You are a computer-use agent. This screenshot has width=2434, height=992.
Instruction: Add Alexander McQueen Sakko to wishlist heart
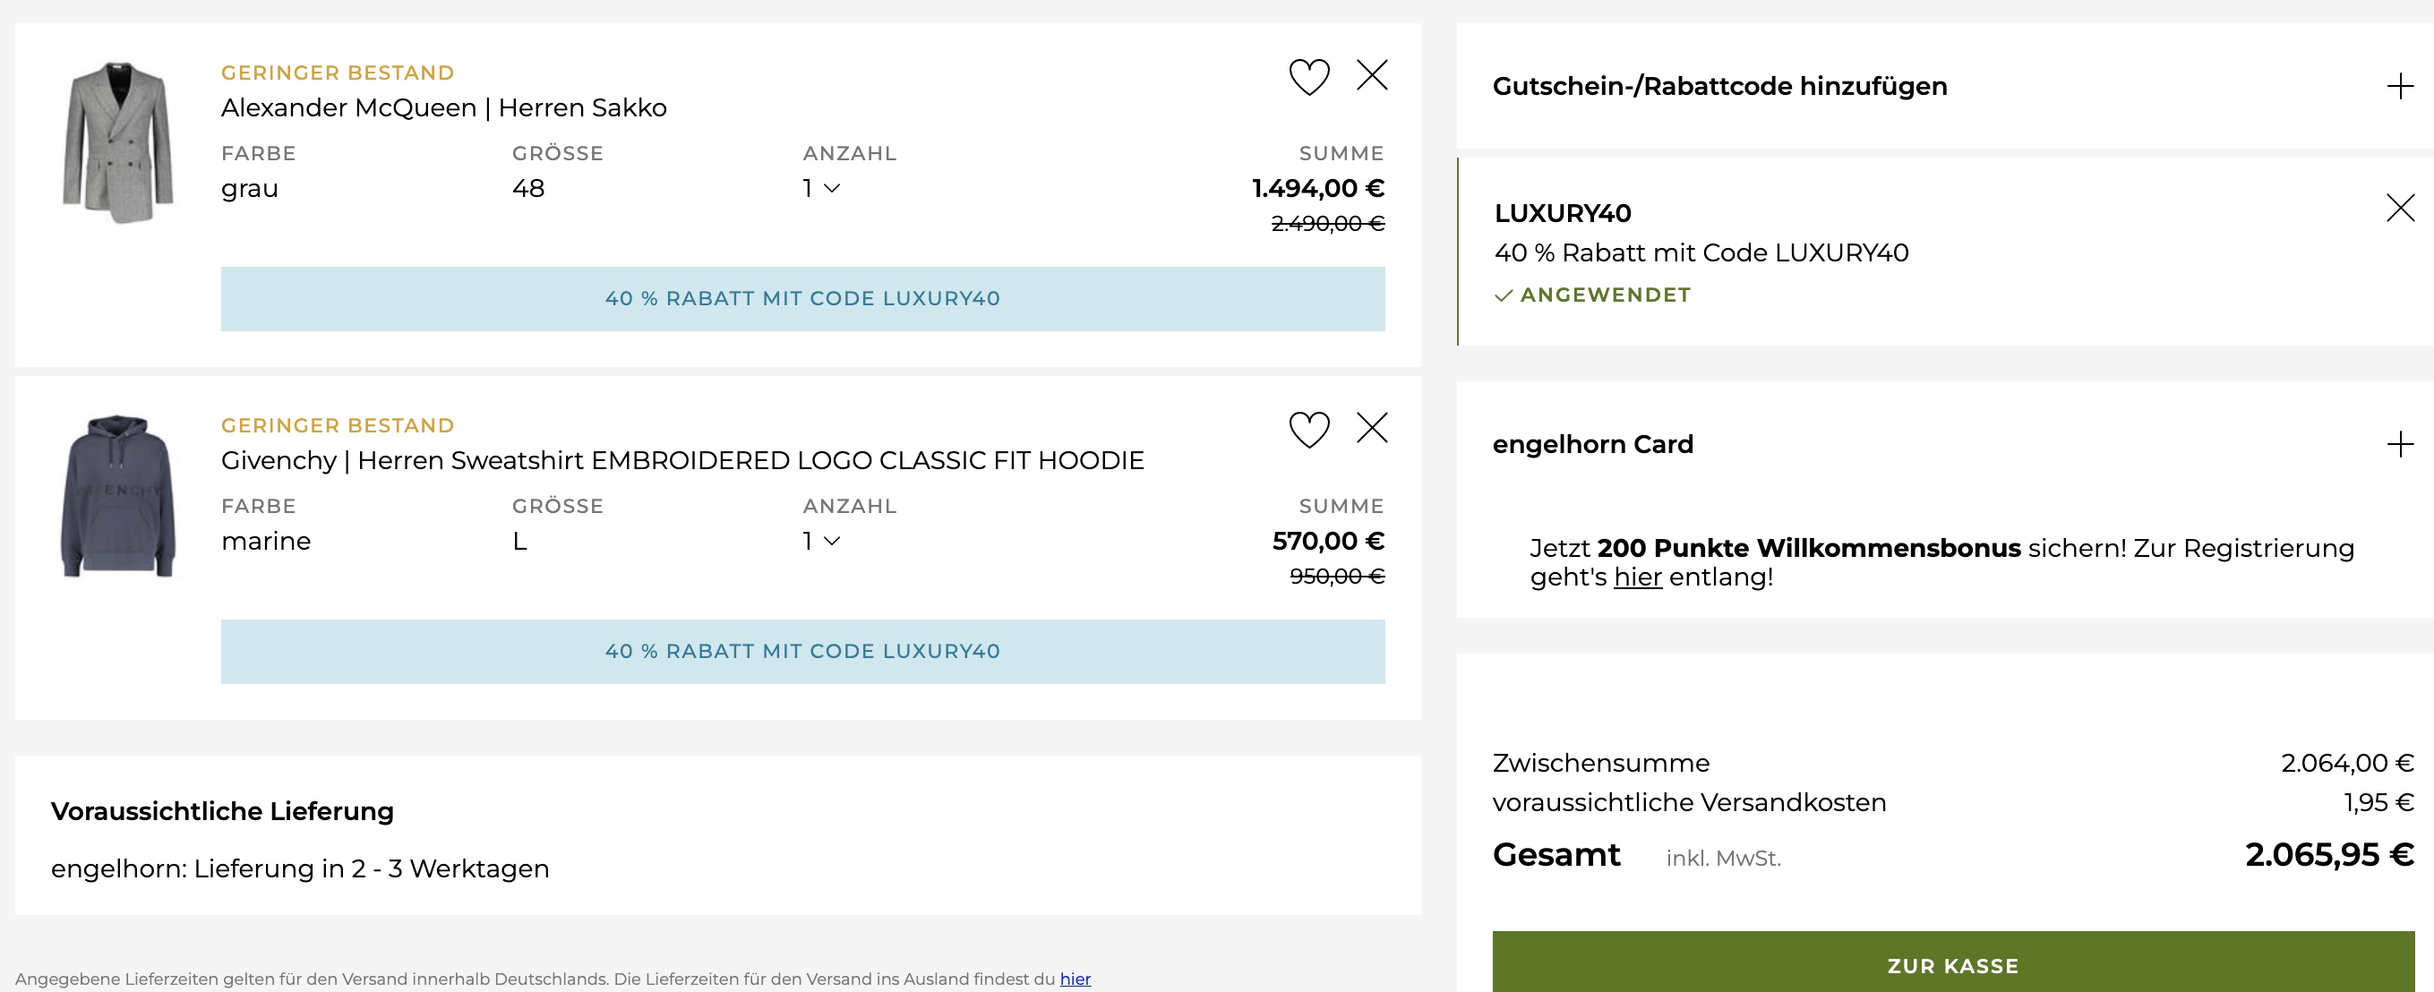coord(1308,76)
